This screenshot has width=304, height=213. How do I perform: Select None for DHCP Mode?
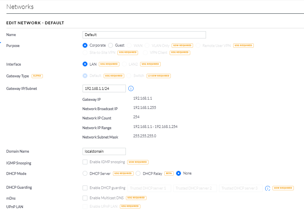coord(179,173)
